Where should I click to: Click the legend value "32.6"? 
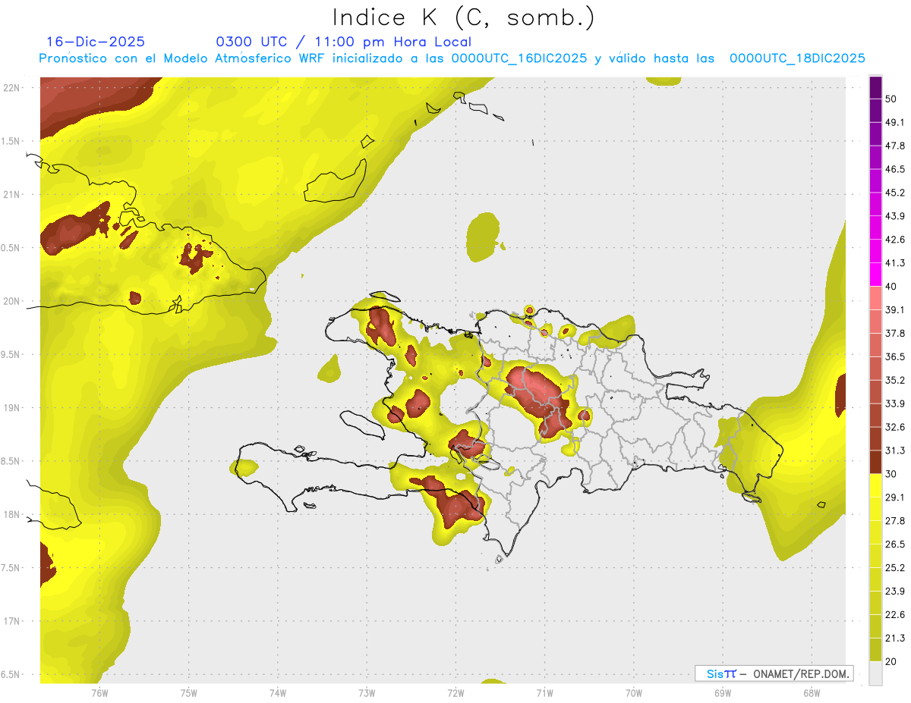pyautogui.click(x=895, y=427)
